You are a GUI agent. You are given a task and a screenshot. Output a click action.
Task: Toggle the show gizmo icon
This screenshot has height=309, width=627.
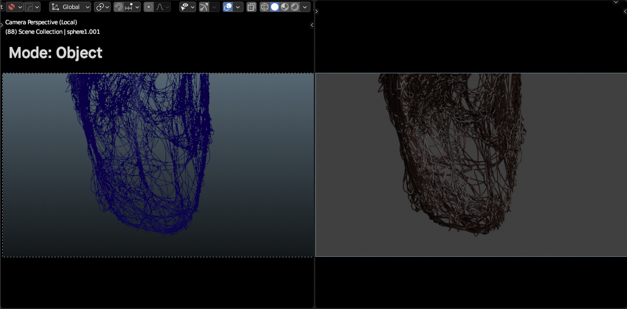pos(204,7)
